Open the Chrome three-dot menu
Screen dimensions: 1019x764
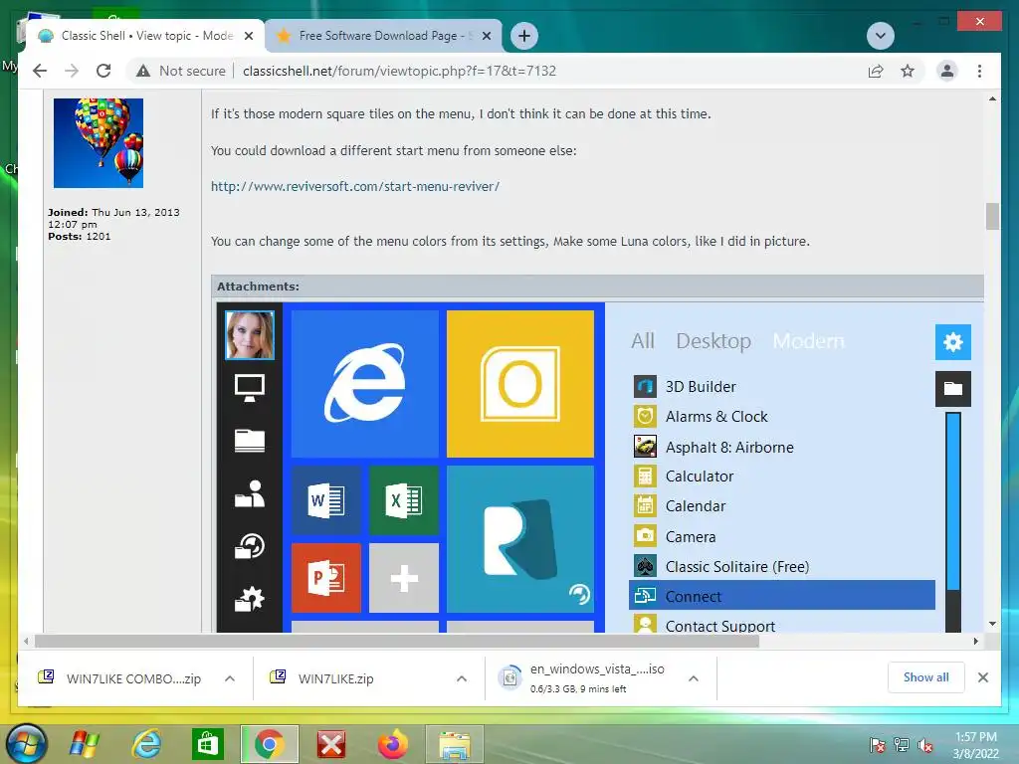[x=979, y=71]
